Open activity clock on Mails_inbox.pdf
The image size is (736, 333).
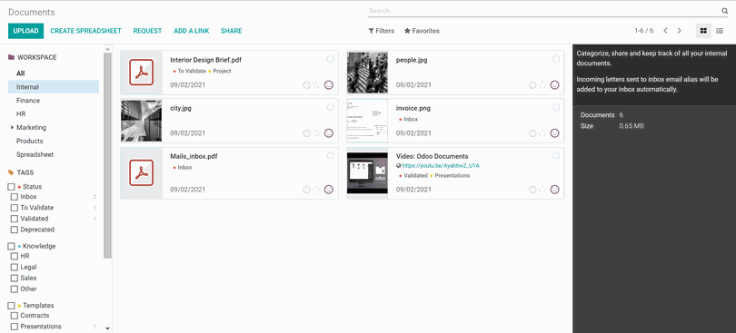click(x=306, y=190)
